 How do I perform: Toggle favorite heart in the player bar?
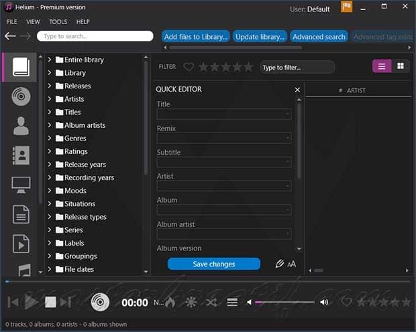click(x=346, y=302)
